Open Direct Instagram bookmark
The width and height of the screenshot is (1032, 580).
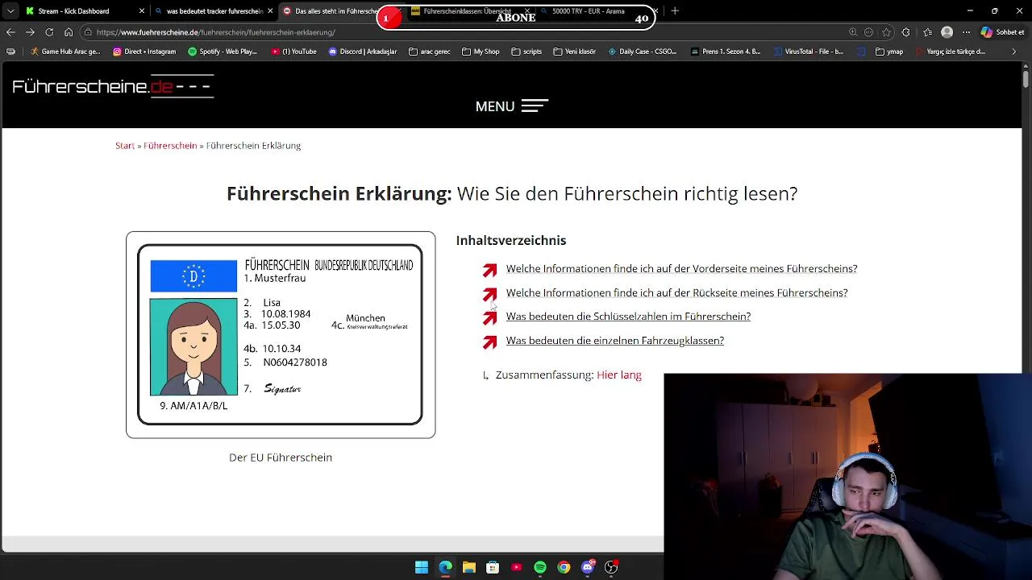[144, 52]
